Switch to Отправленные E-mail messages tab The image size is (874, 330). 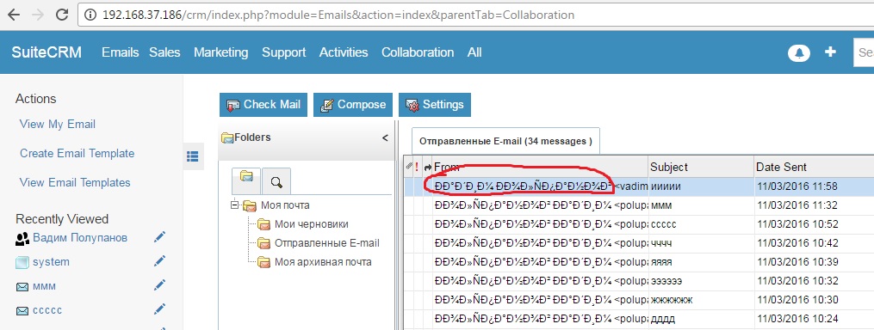point(505,141)
